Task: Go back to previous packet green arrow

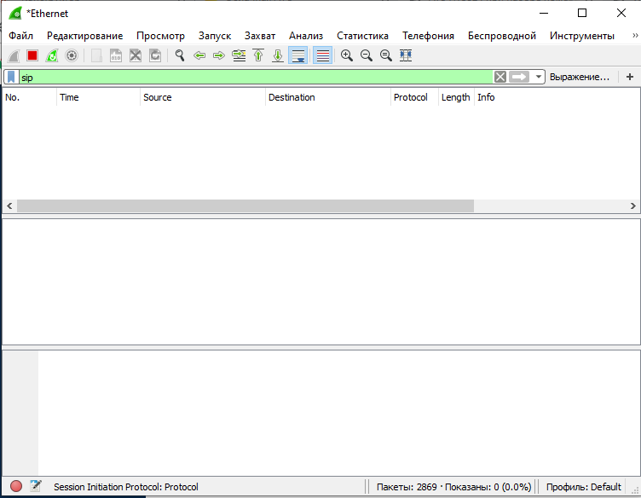Action: (199, 55)
